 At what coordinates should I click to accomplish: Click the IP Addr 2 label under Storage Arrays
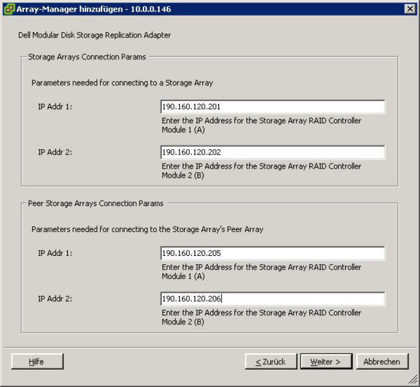(x=55, y=152)
